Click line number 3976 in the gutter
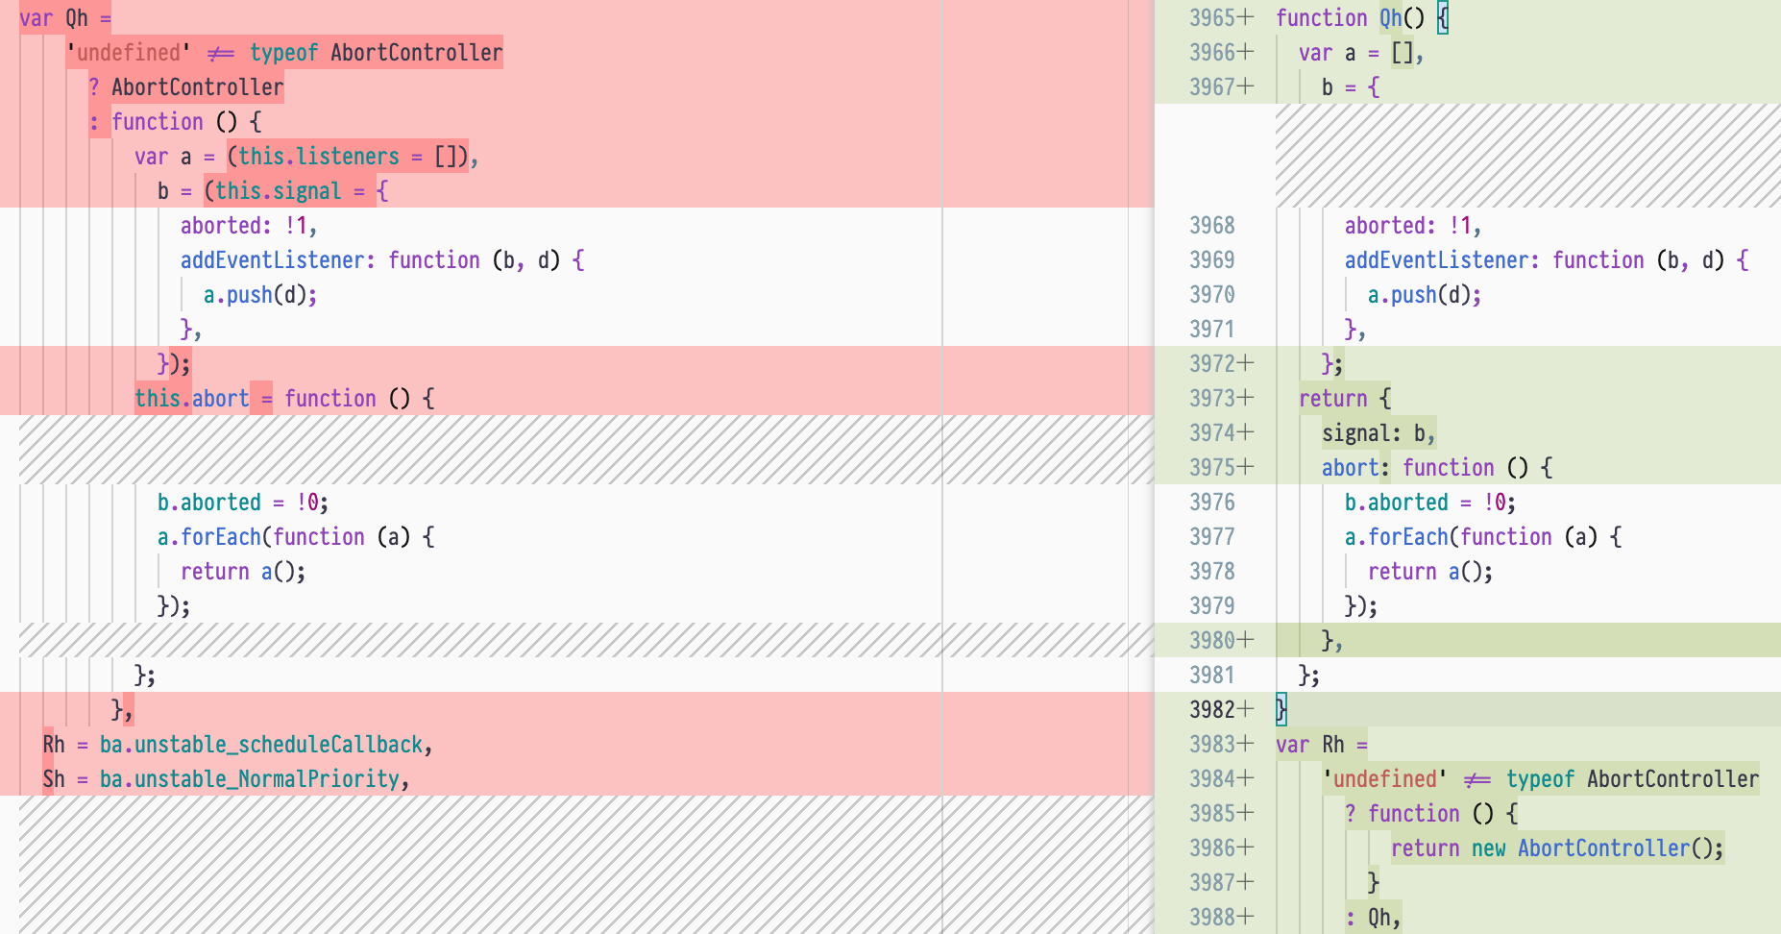 tap(1212, 503)
